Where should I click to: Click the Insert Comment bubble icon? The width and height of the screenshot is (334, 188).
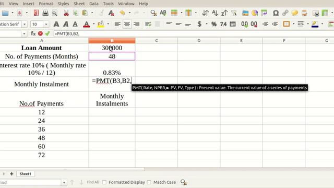[295, 13]
